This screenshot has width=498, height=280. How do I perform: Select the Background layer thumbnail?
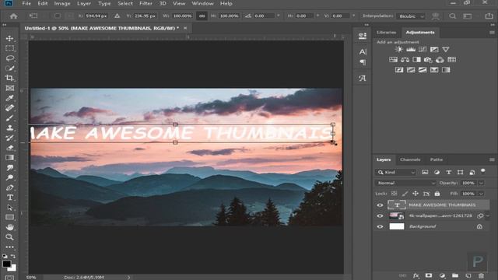pos(397,226)
